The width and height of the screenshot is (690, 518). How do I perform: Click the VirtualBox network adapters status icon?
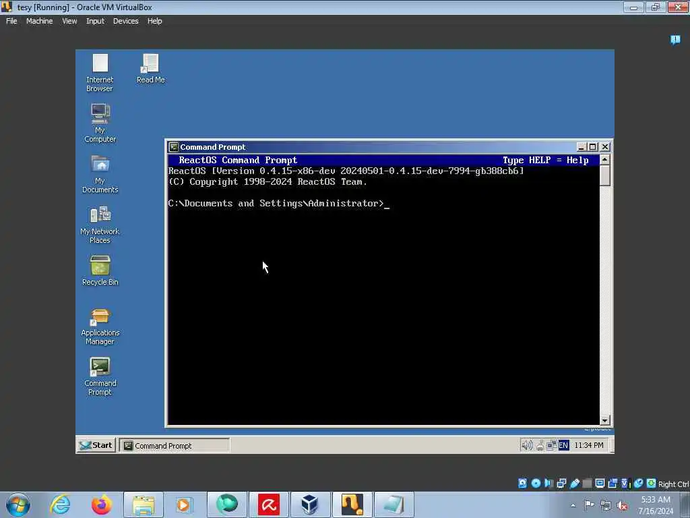[561, 483]
